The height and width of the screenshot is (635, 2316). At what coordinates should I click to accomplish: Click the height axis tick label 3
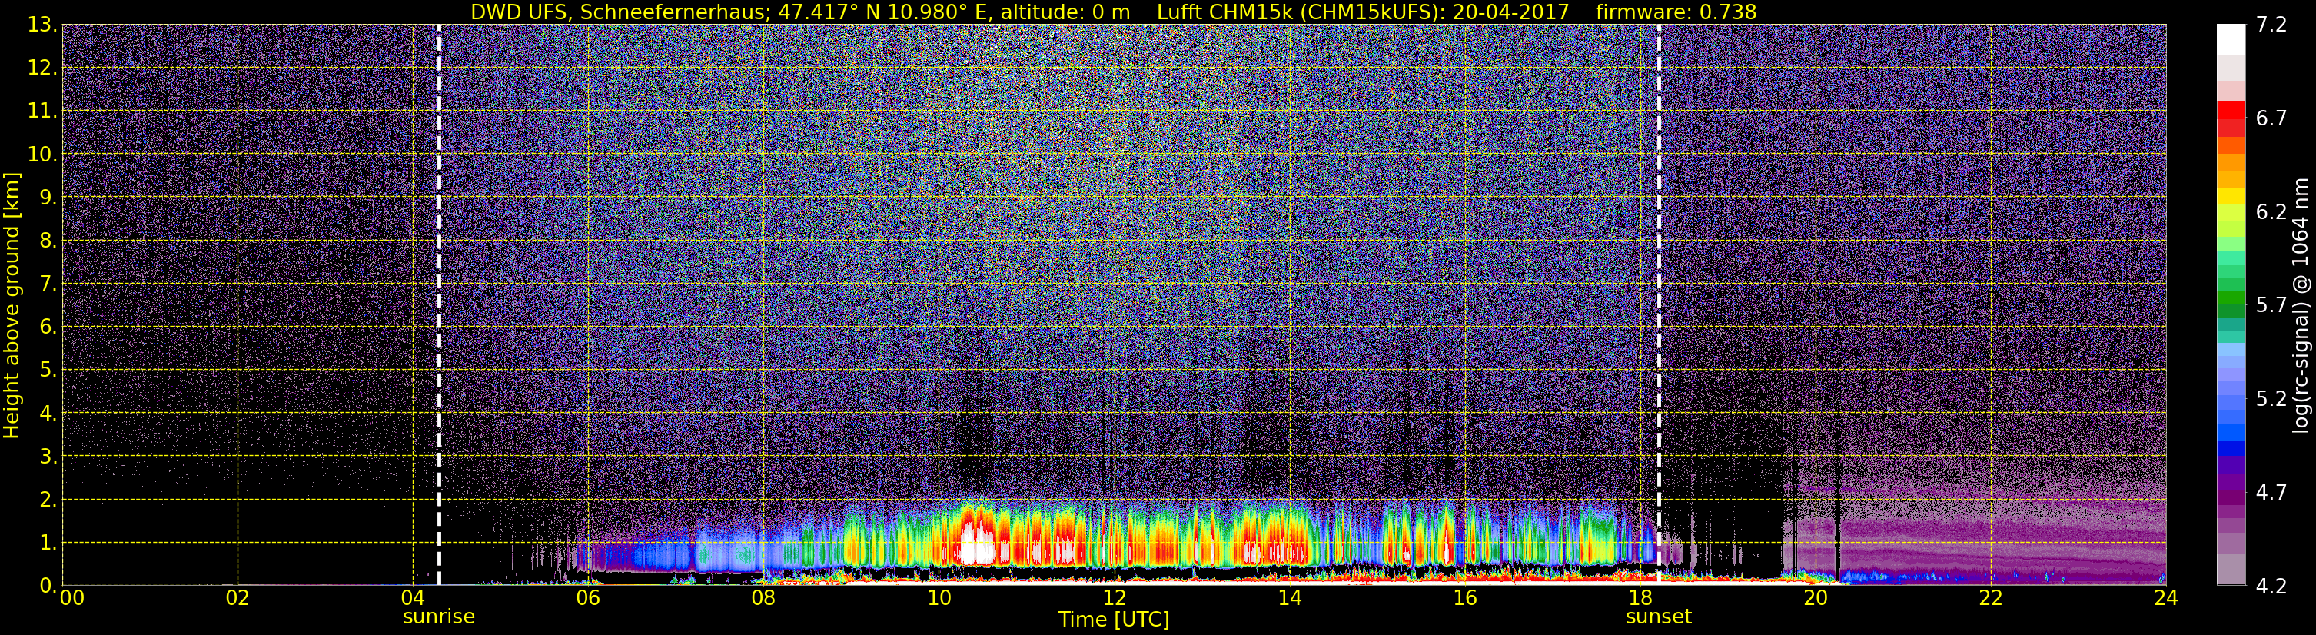pyautogui.click(x=47, y=457)
